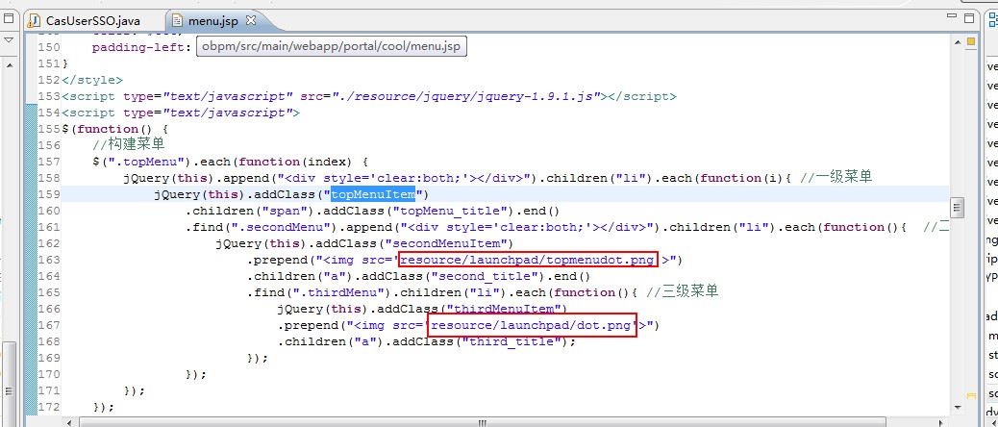This screenshot has width=998, height=427.
Task: Click the $(function() text on line 155
Action: coord(107,129)
